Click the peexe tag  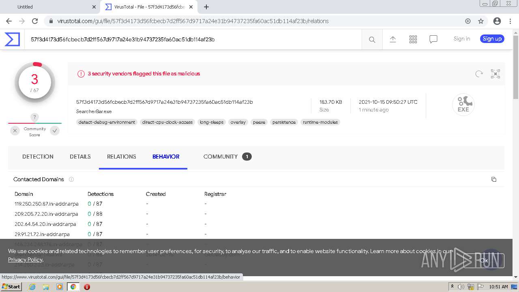click(x=259, y=122)
